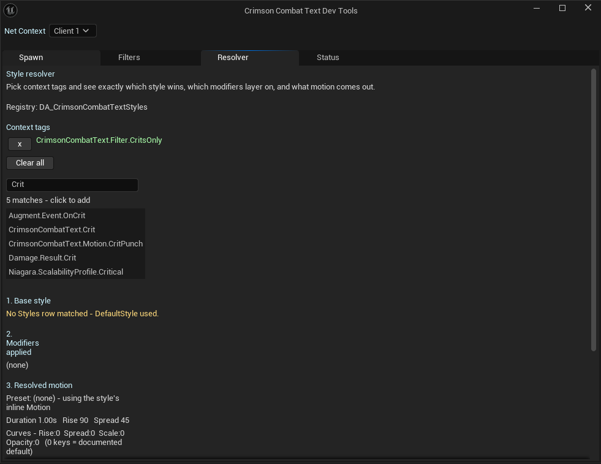This screenshot has height=464, width=601.
Task: Open the Net Context Client 1 dropdown
Action: coord(72,31)
